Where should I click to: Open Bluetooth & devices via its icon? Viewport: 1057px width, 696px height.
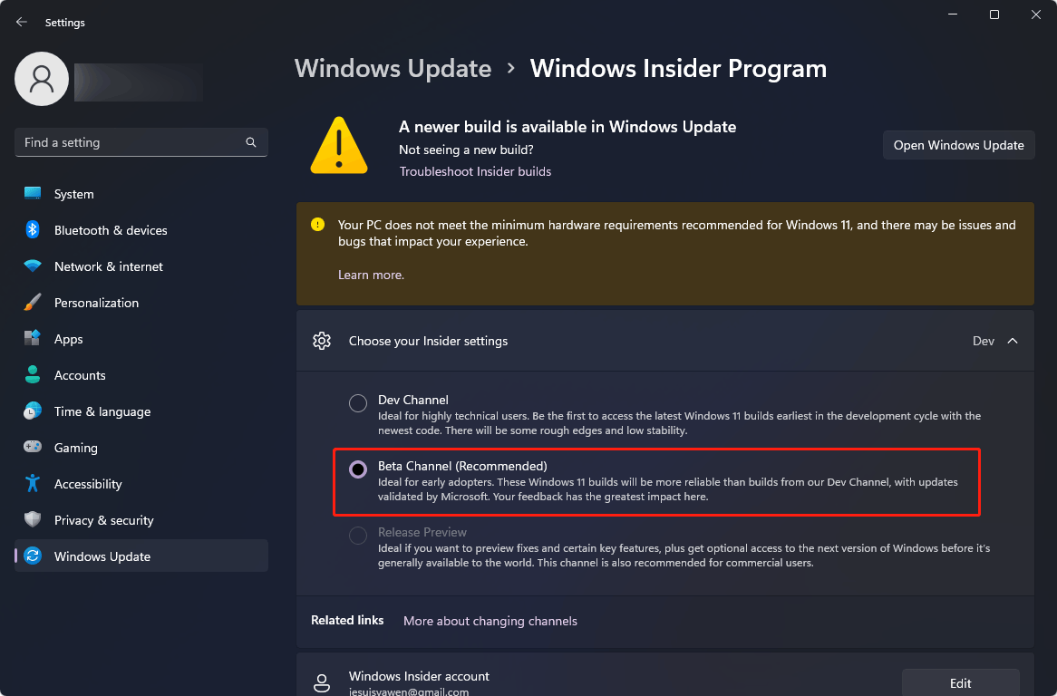point(33,230)
